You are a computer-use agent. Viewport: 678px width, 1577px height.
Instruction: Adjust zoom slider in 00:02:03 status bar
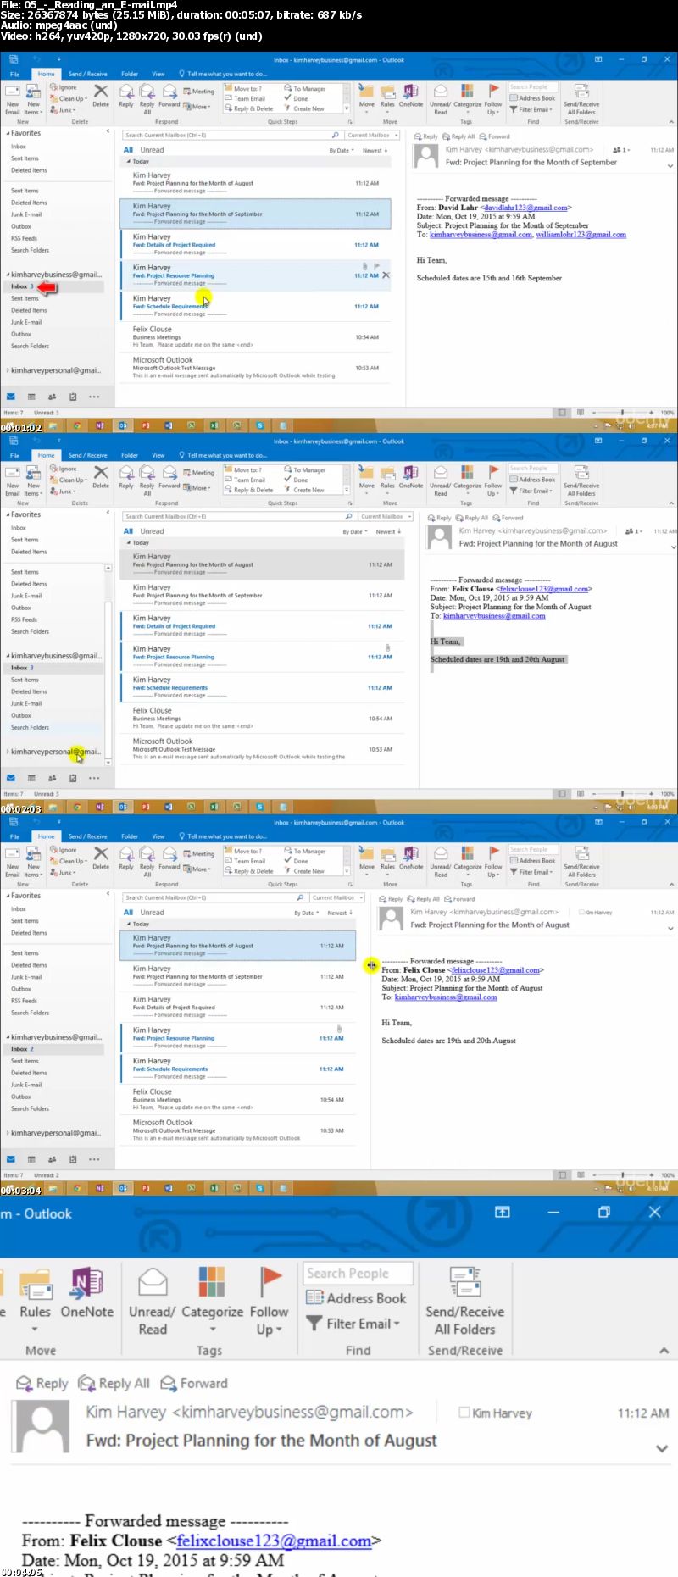point(623,794)
